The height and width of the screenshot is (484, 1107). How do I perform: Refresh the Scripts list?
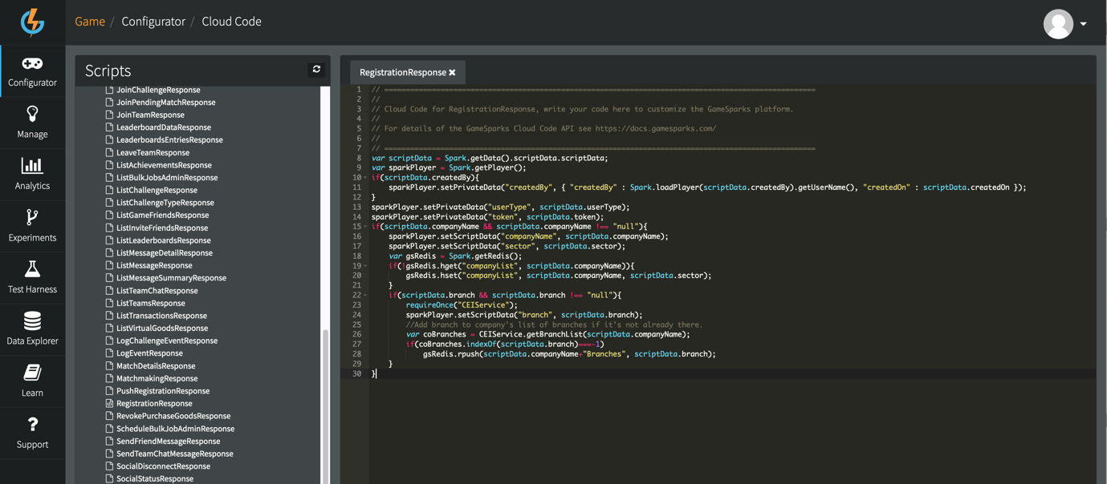(x=316, y=70)
